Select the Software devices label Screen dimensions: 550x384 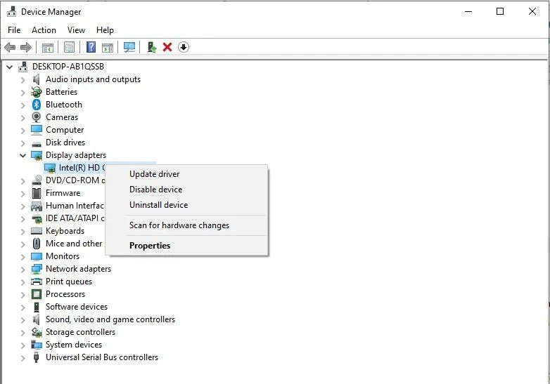(77, 307)
